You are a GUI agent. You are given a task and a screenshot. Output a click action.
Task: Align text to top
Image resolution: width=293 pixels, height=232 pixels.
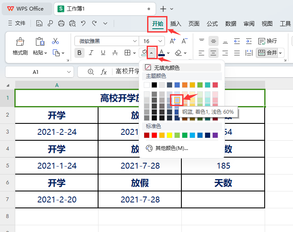point(202,41)
